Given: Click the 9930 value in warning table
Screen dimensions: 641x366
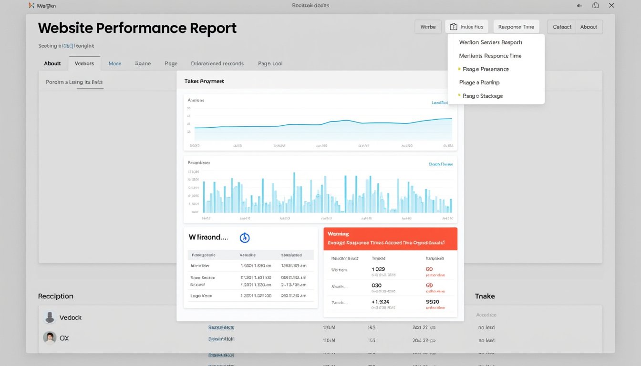Looking at the screenshot, I should [x=433, y=302].
